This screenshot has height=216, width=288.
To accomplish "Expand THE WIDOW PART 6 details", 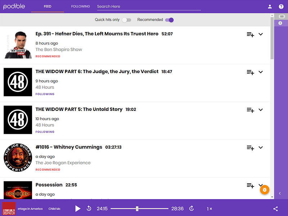I will (x=261, y=72).
